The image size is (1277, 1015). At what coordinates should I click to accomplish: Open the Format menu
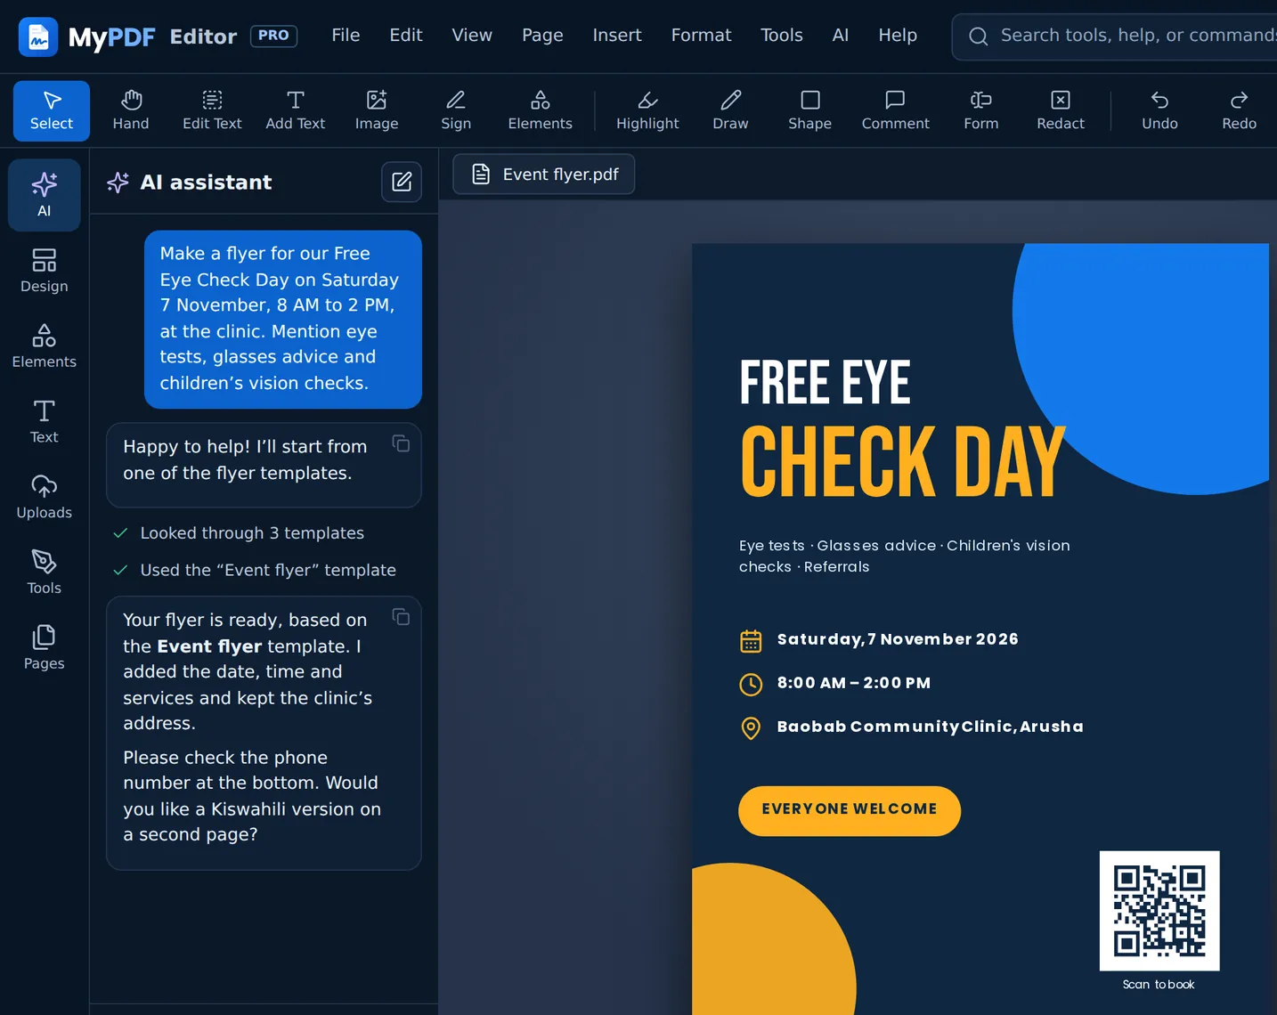click(701, 36)
